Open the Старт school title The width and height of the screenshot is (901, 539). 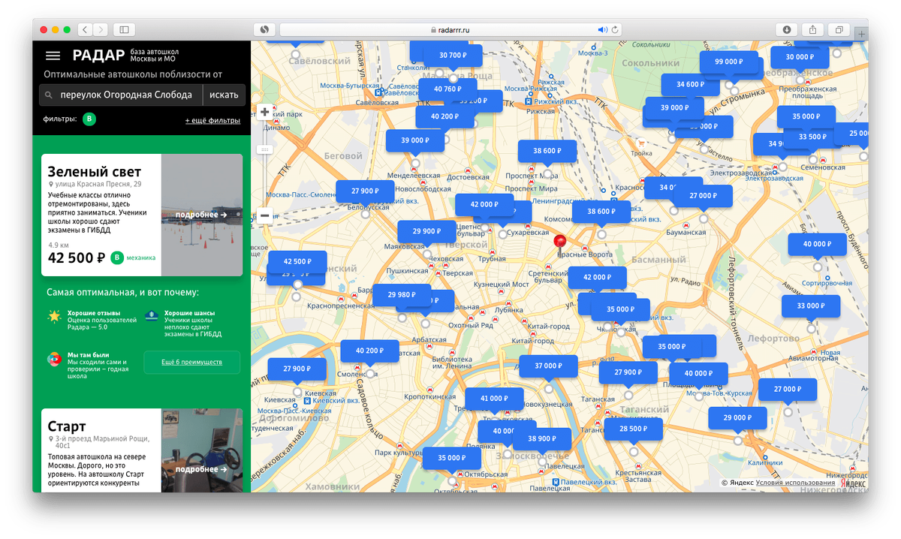tap(67, 426)
